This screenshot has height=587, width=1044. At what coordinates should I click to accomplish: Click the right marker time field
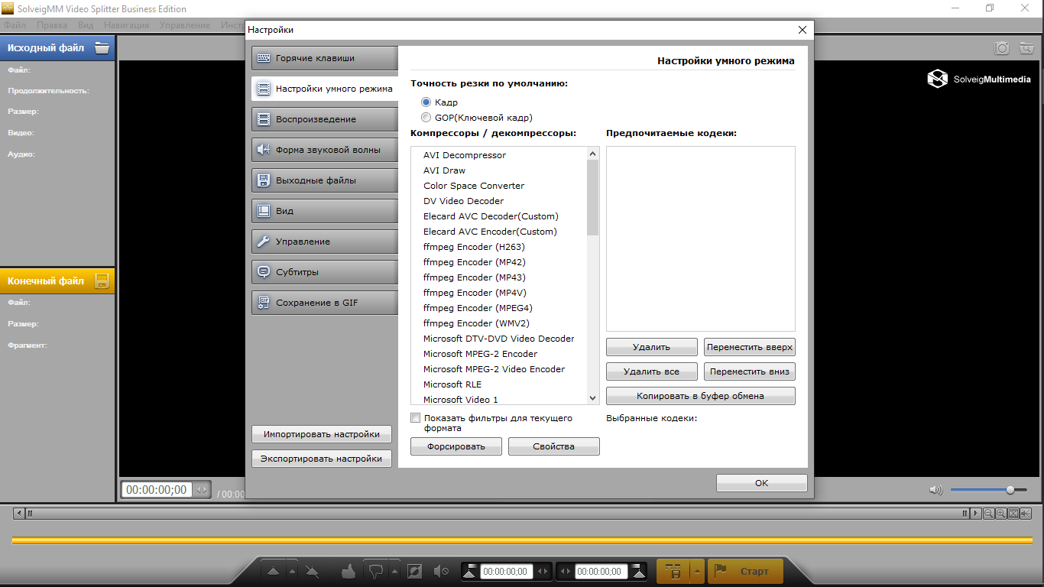point(601,571)
